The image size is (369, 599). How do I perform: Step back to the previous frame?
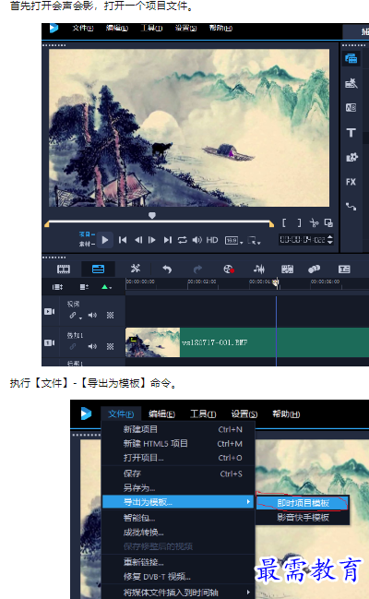click(137, 240)
